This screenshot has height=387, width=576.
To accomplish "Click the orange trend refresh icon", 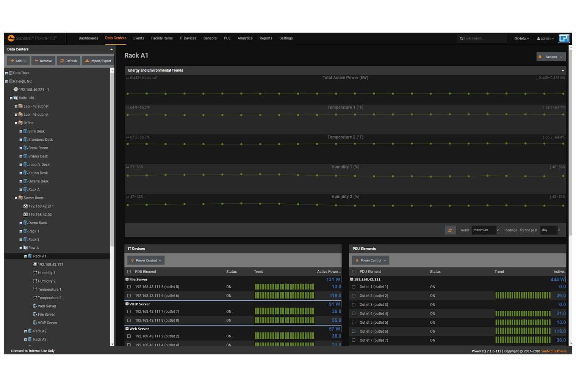I will click(x=450, y=230).
